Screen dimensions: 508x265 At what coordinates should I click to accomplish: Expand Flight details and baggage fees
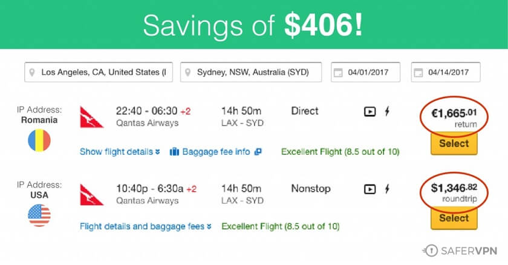click(x=146, y=226)
